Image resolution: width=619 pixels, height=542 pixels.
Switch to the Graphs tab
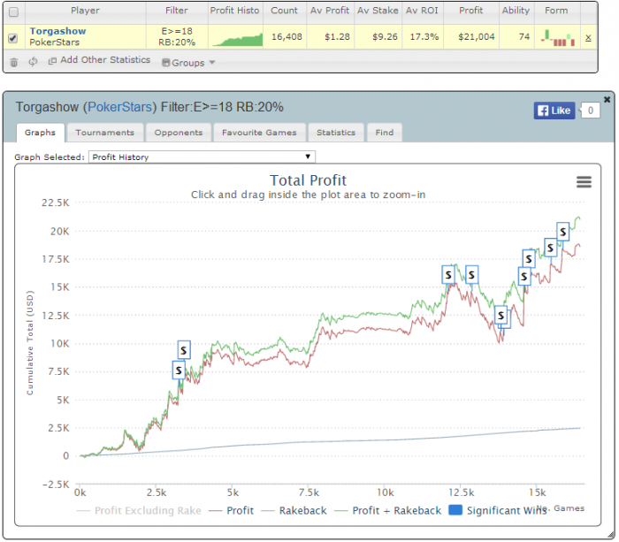(40, 133)
